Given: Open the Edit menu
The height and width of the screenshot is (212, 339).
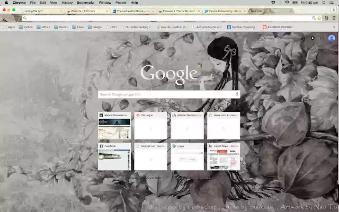Looking at the screenshot, I should (x=42, y=3).
